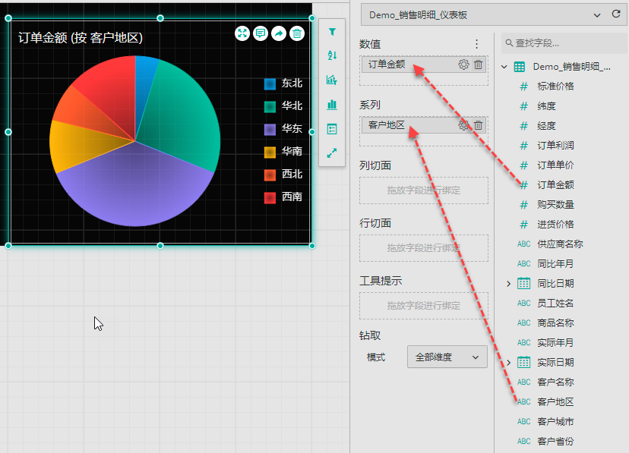Select the 经度 field in the list

pos(546,126)
